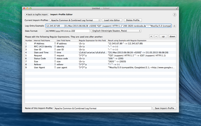Click the refresh icon beside Log-Entry Example
This screenshot has width=201, height=126.
pyautogui.click(x=174, y=26)
